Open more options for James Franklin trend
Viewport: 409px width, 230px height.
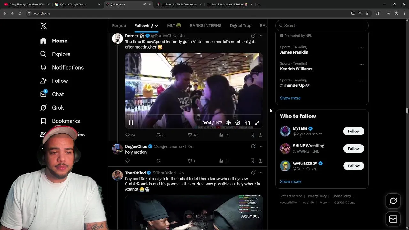tap(361, 48)
